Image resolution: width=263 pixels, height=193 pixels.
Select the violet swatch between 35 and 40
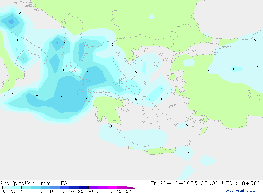pyautogui.click(x=103, y=188)
